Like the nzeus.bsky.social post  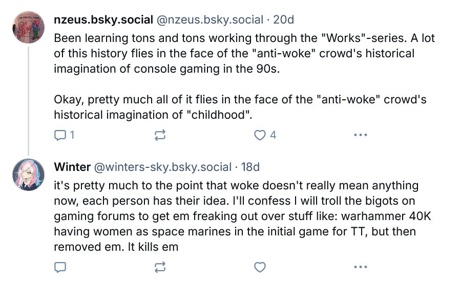click(x=260, y=135)
